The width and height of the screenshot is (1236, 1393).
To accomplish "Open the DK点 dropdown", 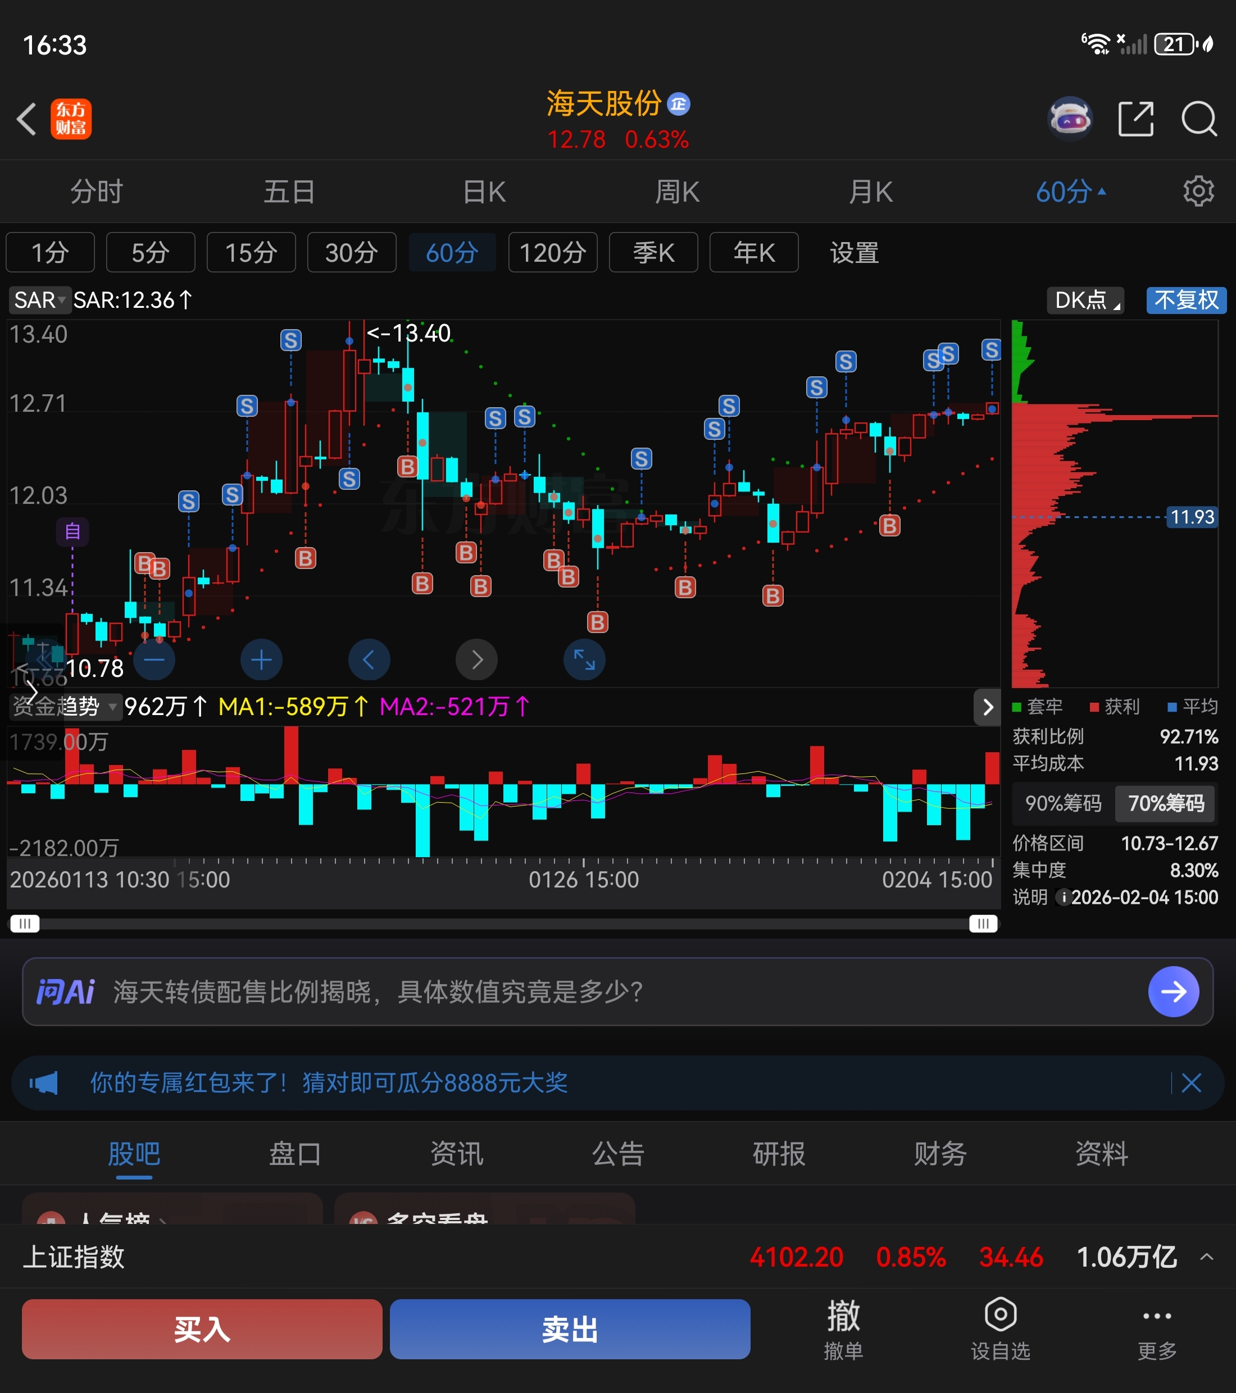I will point(1085,300).
